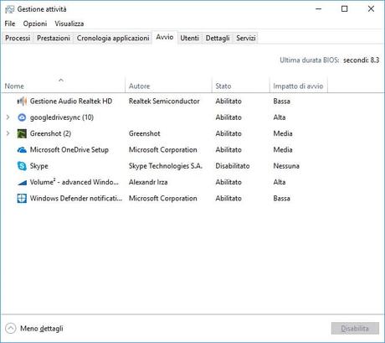Click the Meno dettagli circle arrow icon
Screen dimensions: 385x343
[x=11, y=329]
